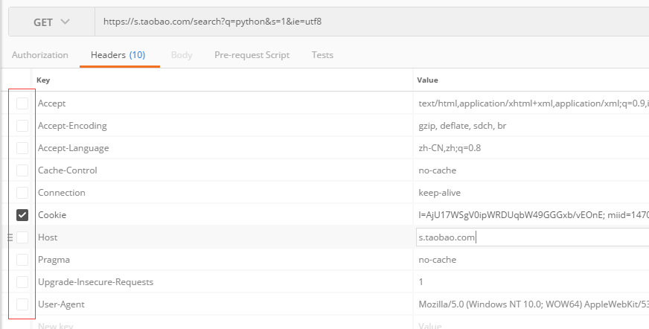The width and height of the screenshot is (649, 329).
Task: Click the request URL field
Action: (371, 22)
